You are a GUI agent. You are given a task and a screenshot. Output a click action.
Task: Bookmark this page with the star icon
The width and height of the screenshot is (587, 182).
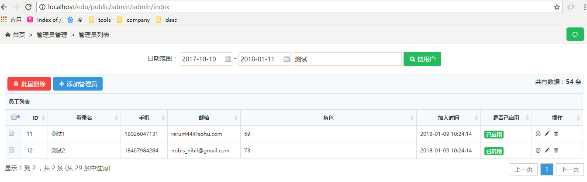point(557,7)
